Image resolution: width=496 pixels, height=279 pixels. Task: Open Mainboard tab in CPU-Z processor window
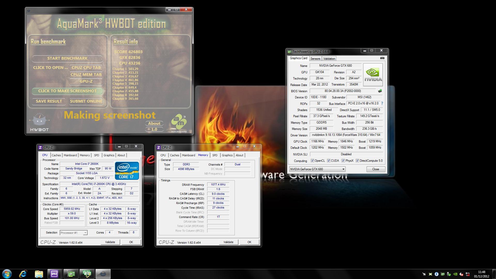(x=70, y=155)
